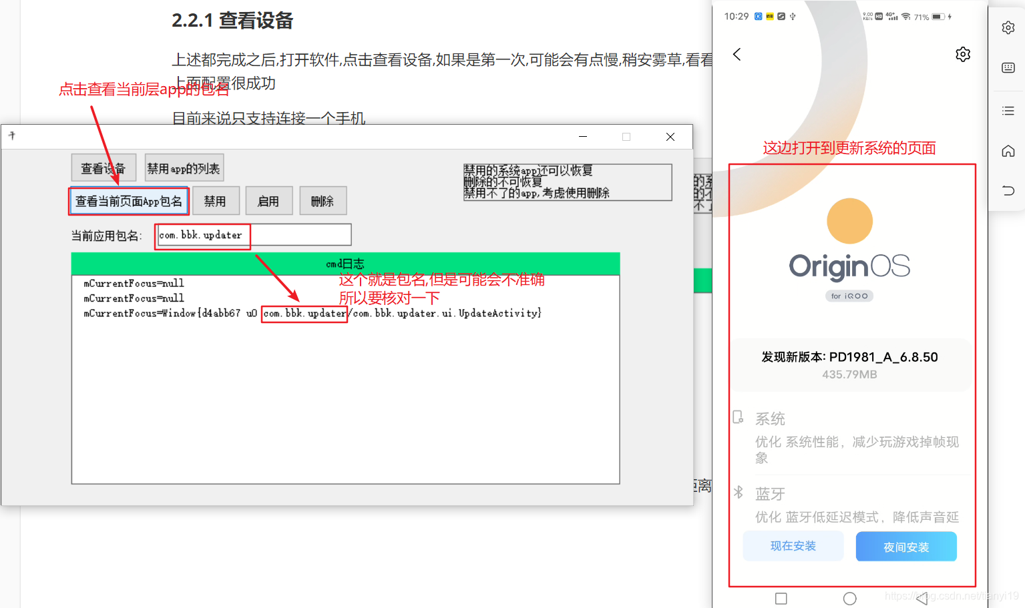Image resolution: width=1025 pixels, height=608 pixels.
Task: Click the 435.79MB size text
Action: pos(849,374)
